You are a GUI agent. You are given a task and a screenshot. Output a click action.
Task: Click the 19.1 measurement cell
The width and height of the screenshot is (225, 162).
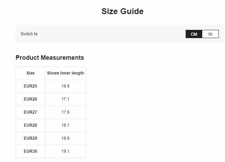[x=66, y=151]
